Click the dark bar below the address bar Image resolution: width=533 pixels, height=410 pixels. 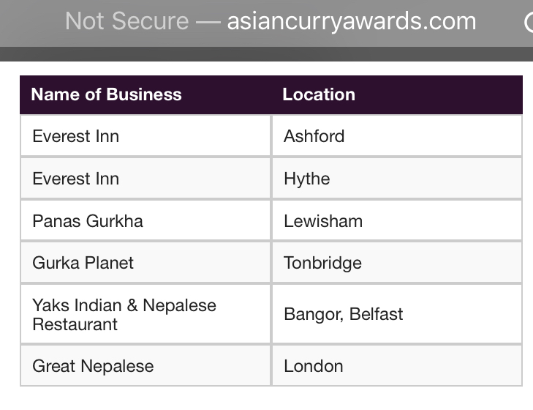266,54
